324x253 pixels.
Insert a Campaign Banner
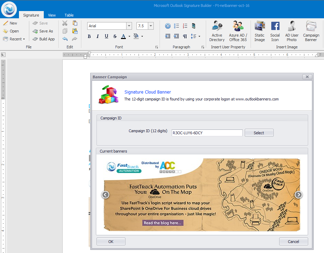point(311,31)
